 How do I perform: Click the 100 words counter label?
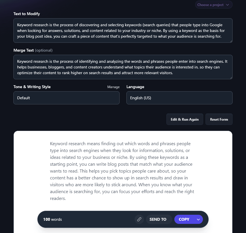click(52, 219)
